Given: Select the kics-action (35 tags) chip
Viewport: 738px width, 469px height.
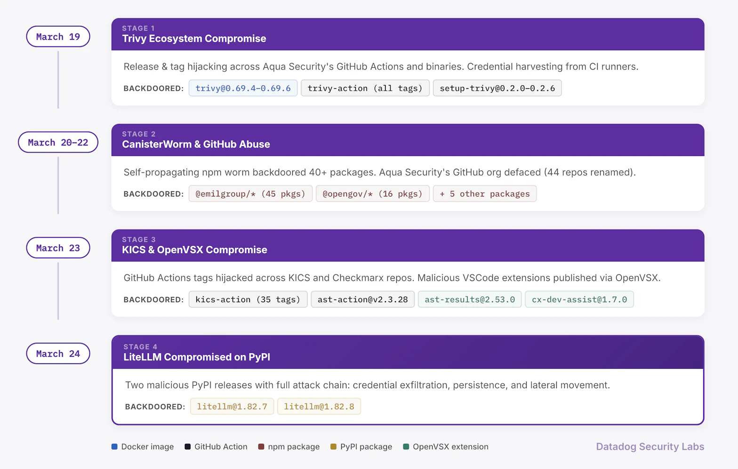Looking at the screenshot, I should (x=248, y=300).
